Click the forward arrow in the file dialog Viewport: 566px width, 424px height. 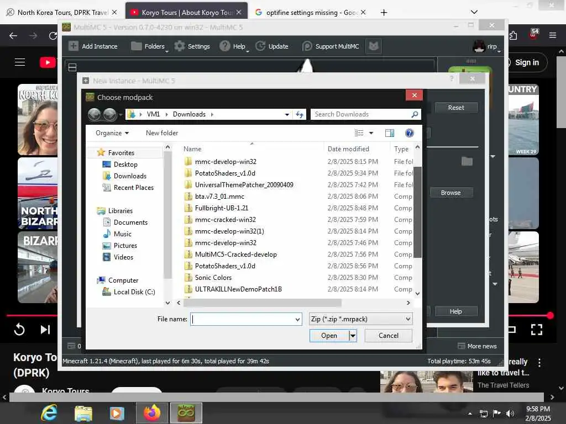click(x=110, y=114)
